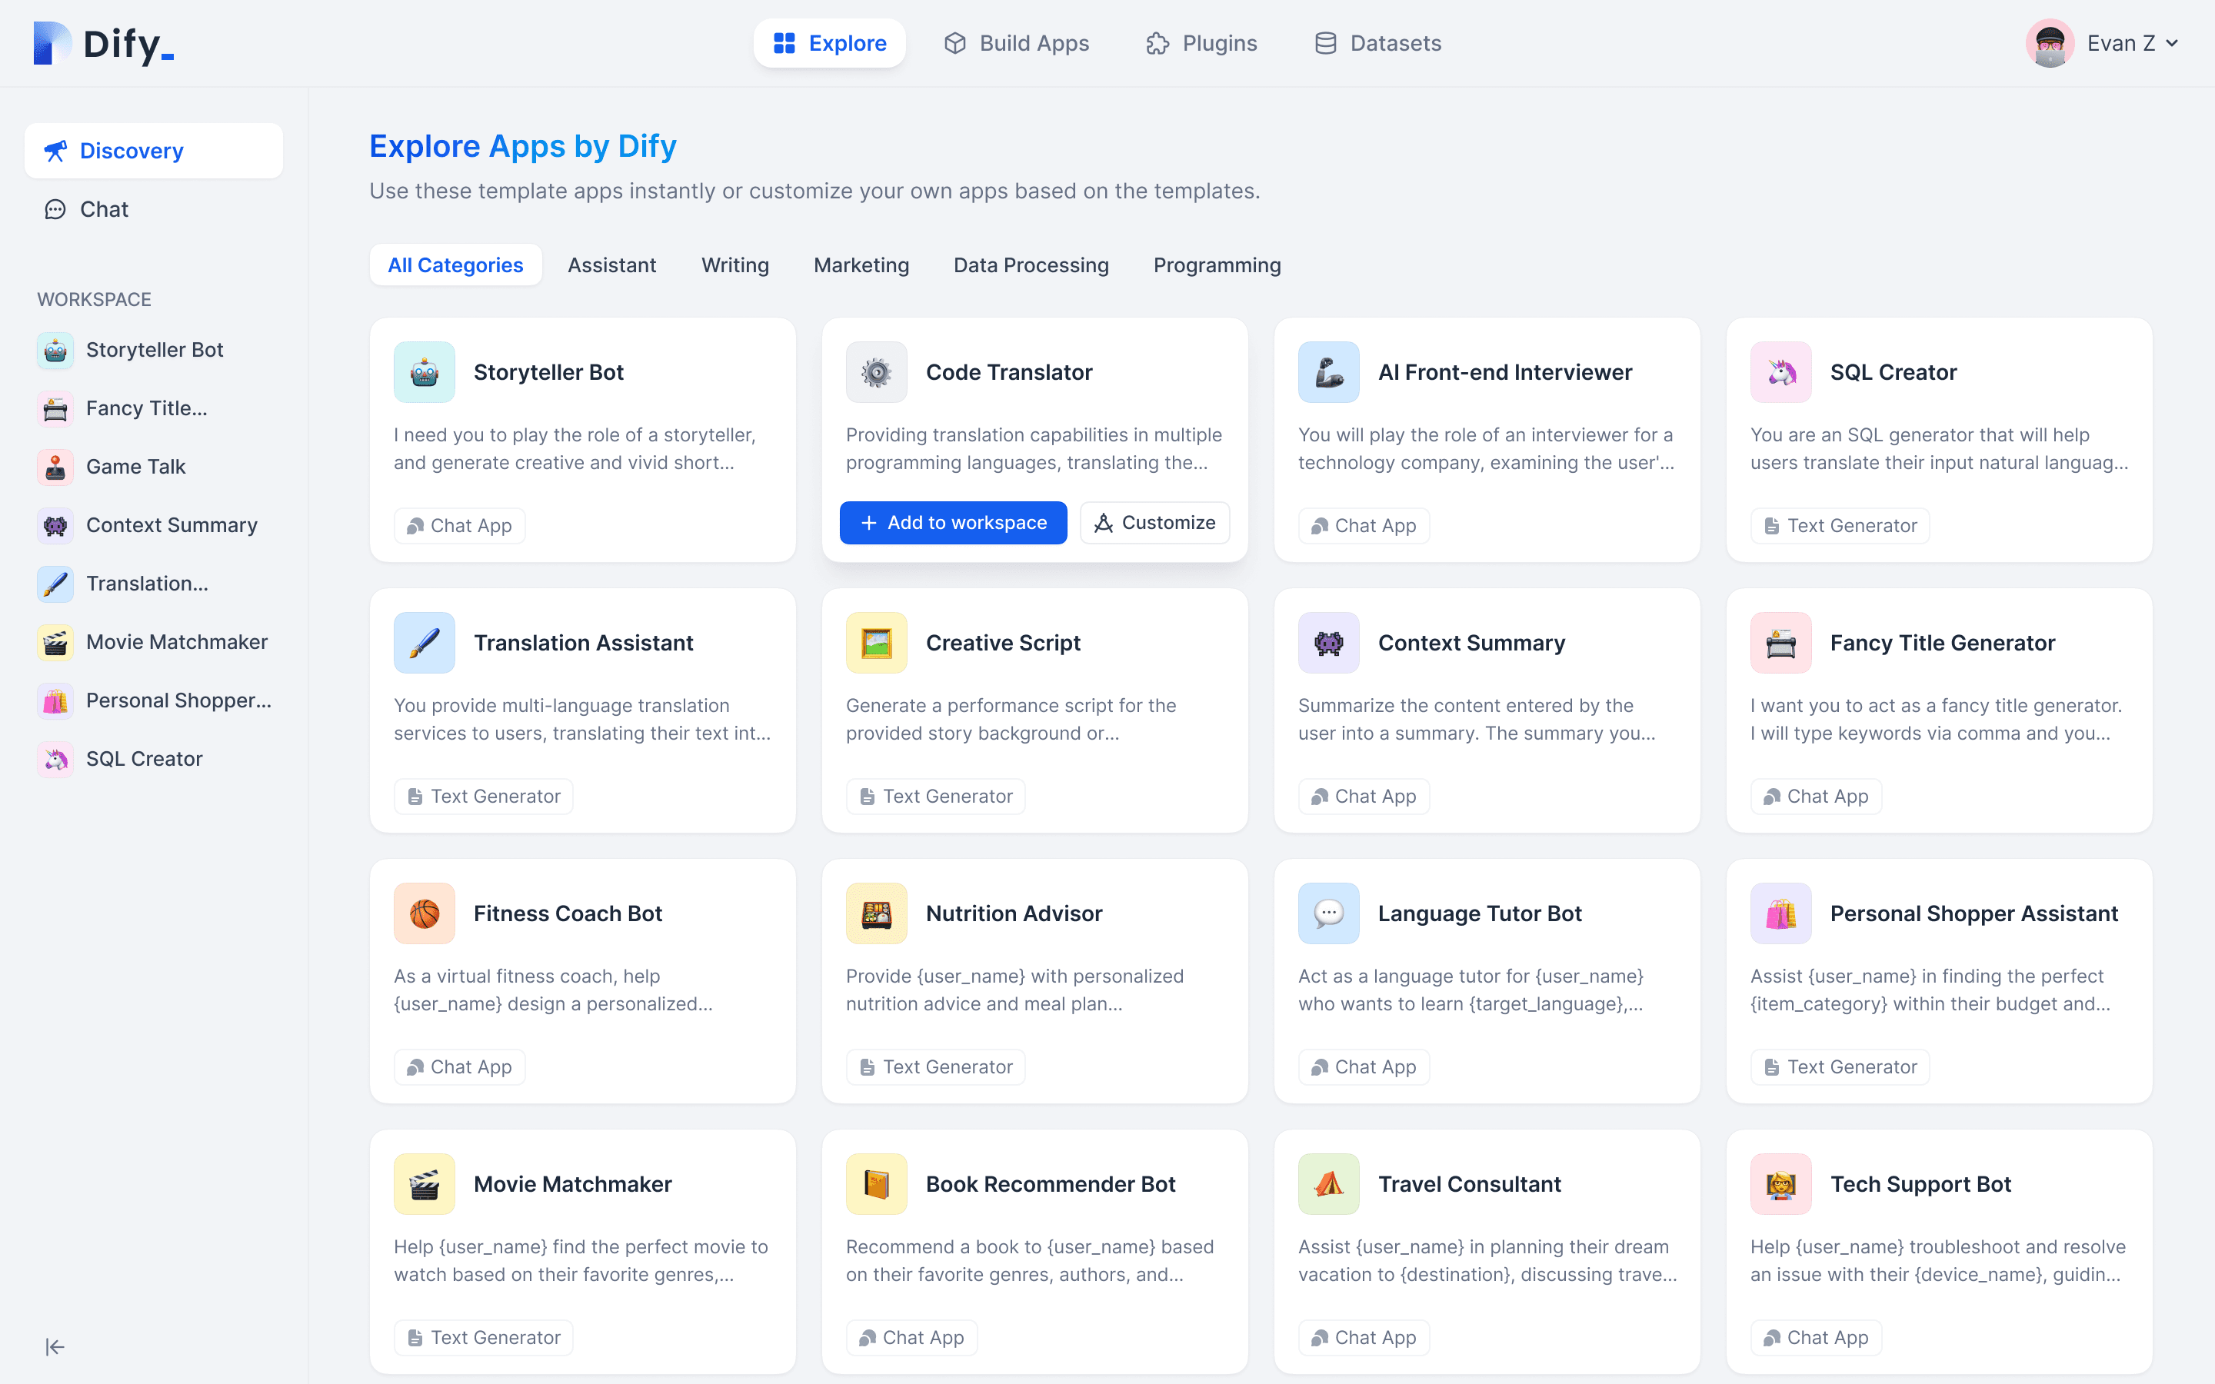Open Storyteller Bot's robot icon in workspace
Viewport: 2215px width, 1384px height.
[55, 349]
